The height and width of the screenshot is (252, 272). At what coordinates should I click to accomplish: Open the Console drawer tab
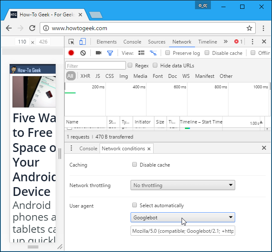coord(88,149)
